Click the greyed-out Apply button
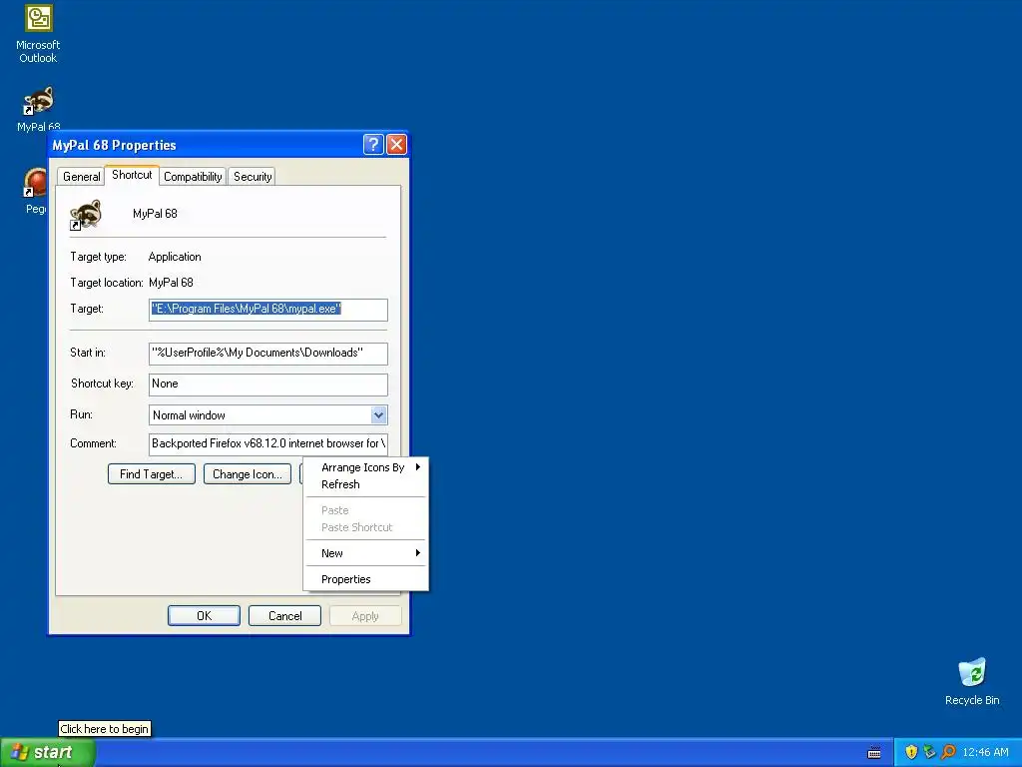 point(365,615)
